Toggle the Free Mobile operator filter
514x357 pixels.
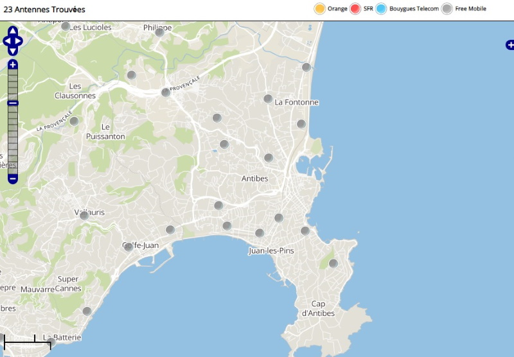(447, 8)
